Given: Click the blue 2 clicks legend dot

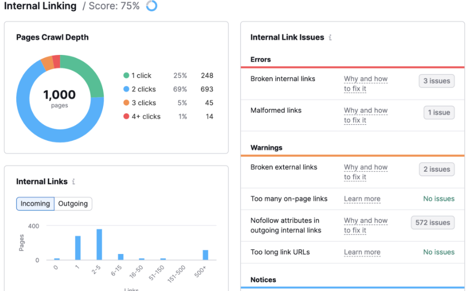Looking at the screenshot, I should click(126, 89).
